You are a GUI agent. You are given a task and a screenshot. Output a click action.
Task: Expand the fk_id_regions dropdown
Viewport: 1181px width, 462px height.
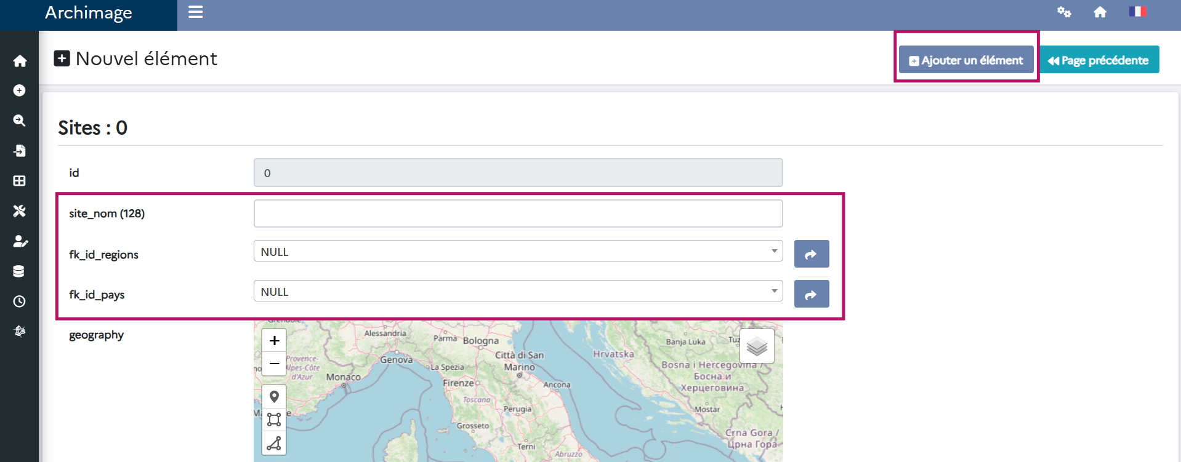518,251
